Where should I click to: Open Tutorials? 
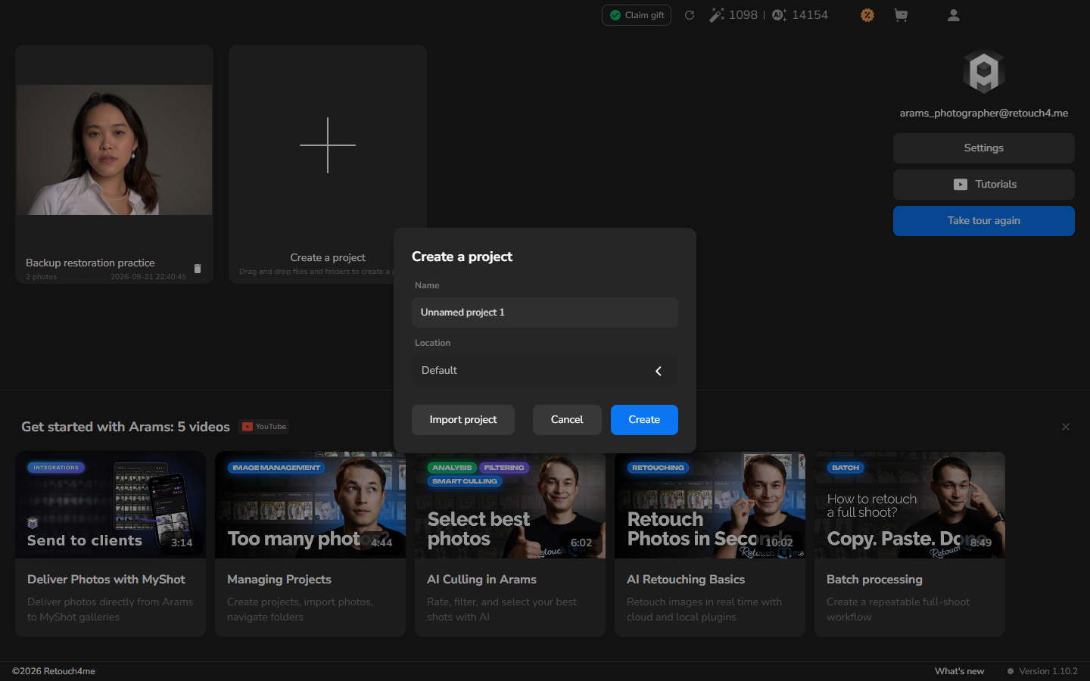pos(984,185)
